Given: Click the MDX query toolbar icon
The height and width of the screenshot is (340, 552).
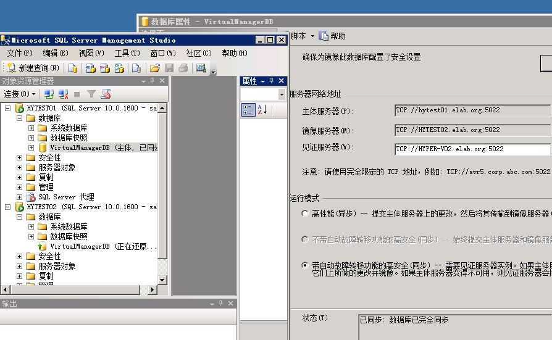Looking at the screenshot, I should pyautogui.click(x=91, y=68).
